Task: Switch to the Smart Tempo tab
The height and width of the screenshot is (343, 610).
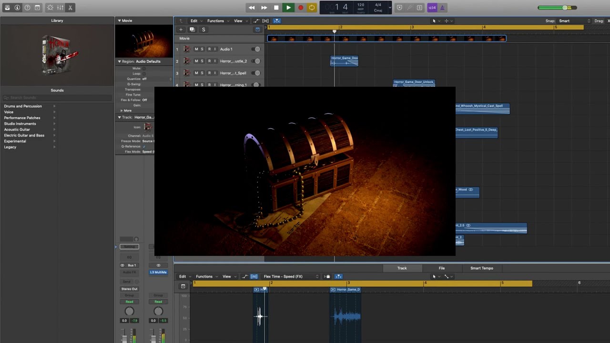Action: click(482, 268)
